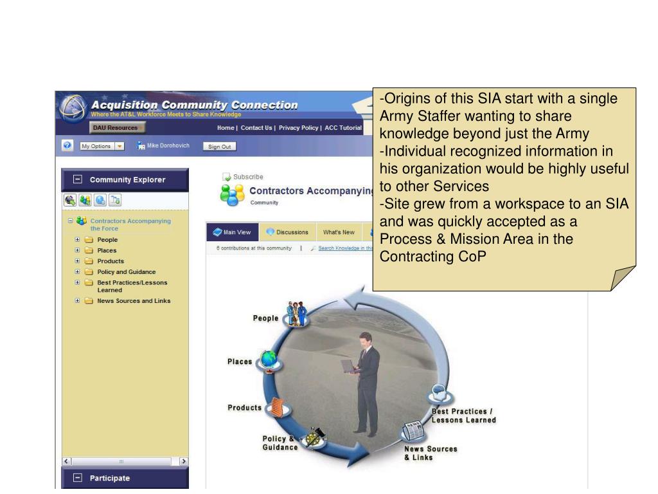Collapse the Participate panel
Image resolution: width=658 pixels, height=494 pixels.
click(78, 478)
